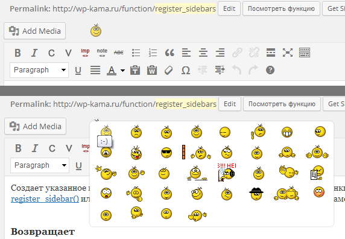Viewport: 345px width, 239px height.
Task: Insert a bulleted list
Action: point(136,53)
